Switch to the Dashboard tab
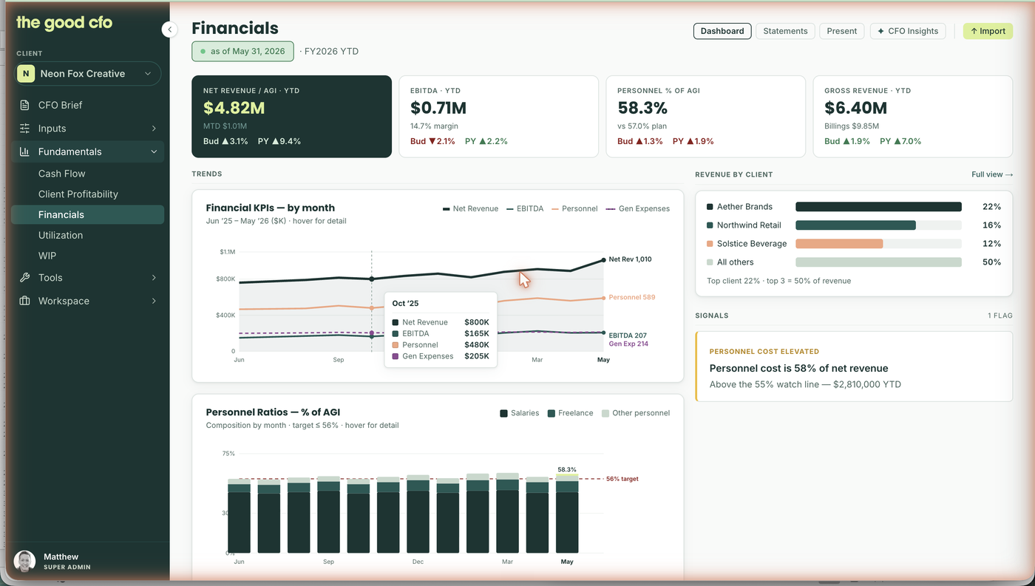Viewport: 1035px width, 586px height. [722, 31]
